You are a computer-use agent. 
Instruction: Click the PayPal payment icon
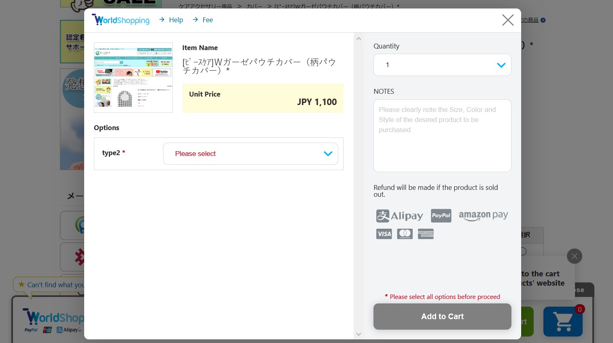tap(441, 215)
